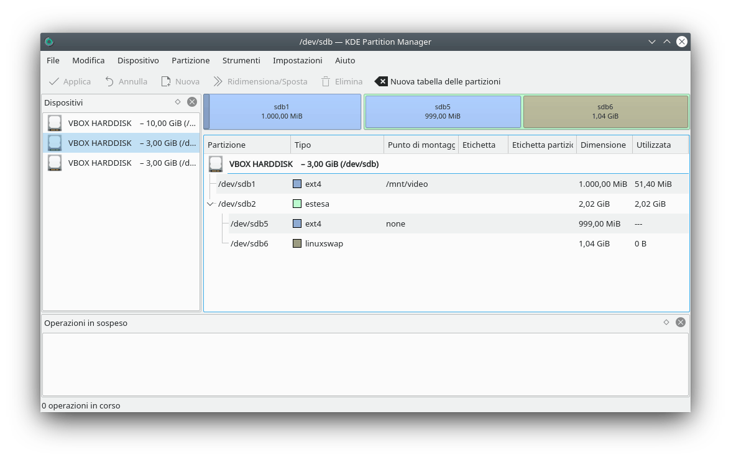The width and height of the screenshot is (731, 460).
Task: Sort by the Etichetta column header
Action: 483,145
